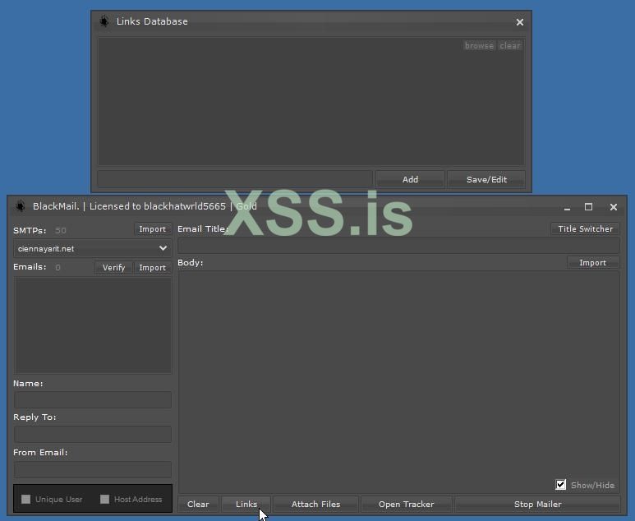Uncheck the Show/Hide checkbox

[561, 485]
